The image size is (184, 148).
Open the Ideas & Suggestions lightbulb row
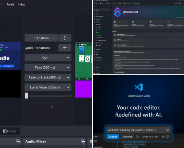[148, 46]
